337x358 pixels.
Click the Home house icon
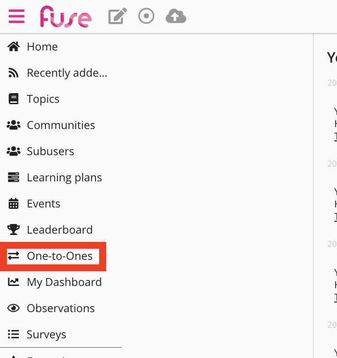(14, 46)
